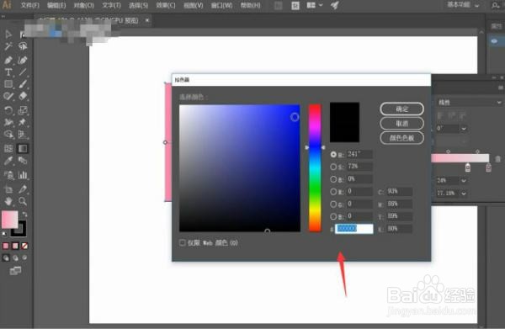Viewport: 505px width, 329px height.
Task: Click the pink gradient bar in Gradient panel
Action: pyautogui.click(x=460, y=157)
